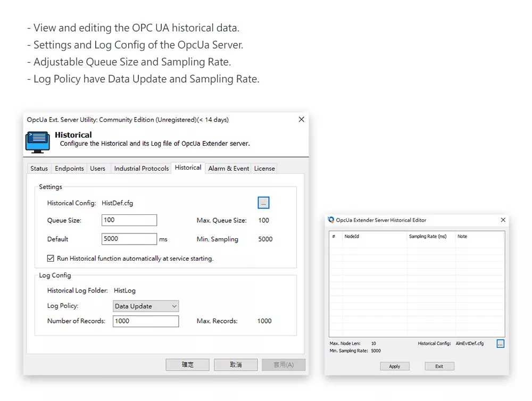The image size is (532, 401).
Task: Open the Alarm & Event tab
Action: click(228, 169)
